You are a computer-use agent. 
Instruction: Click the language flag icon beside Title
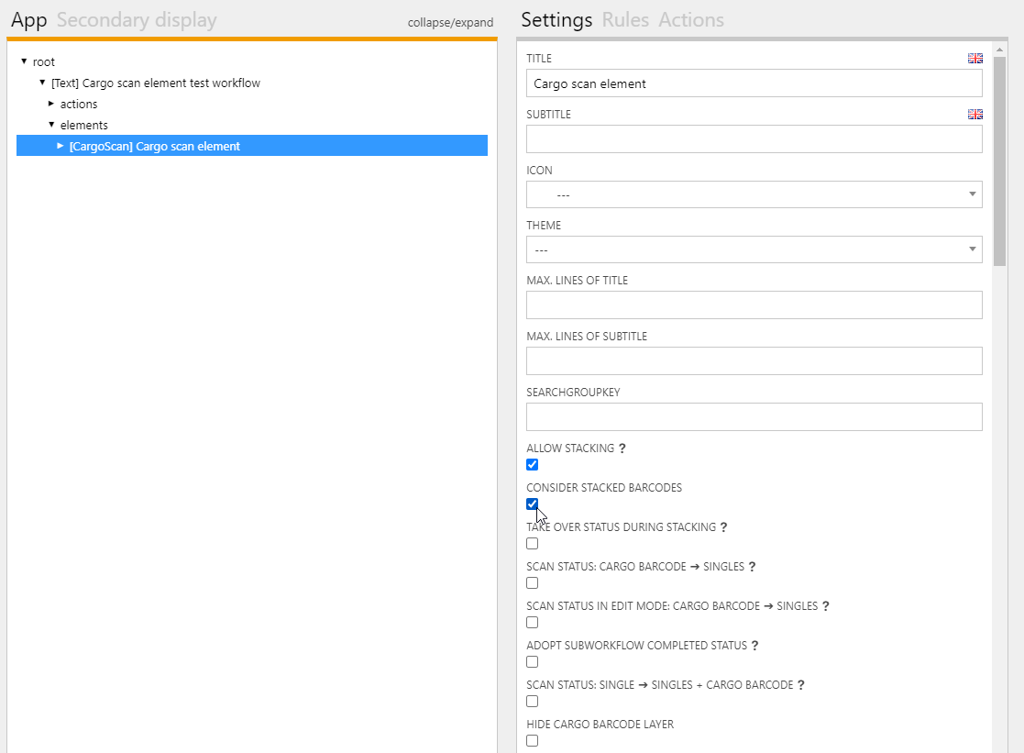[974, 59]
